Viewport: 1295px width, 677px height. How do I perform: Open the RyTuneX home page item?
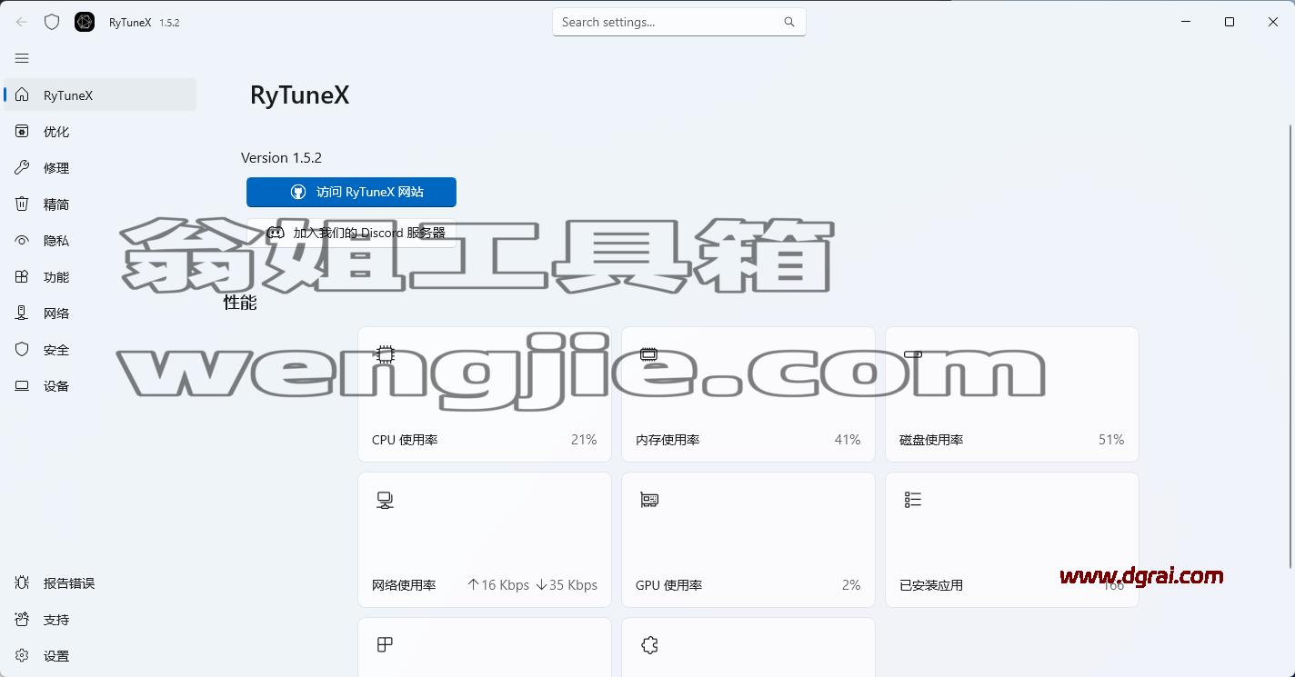(x=100, y=95)
